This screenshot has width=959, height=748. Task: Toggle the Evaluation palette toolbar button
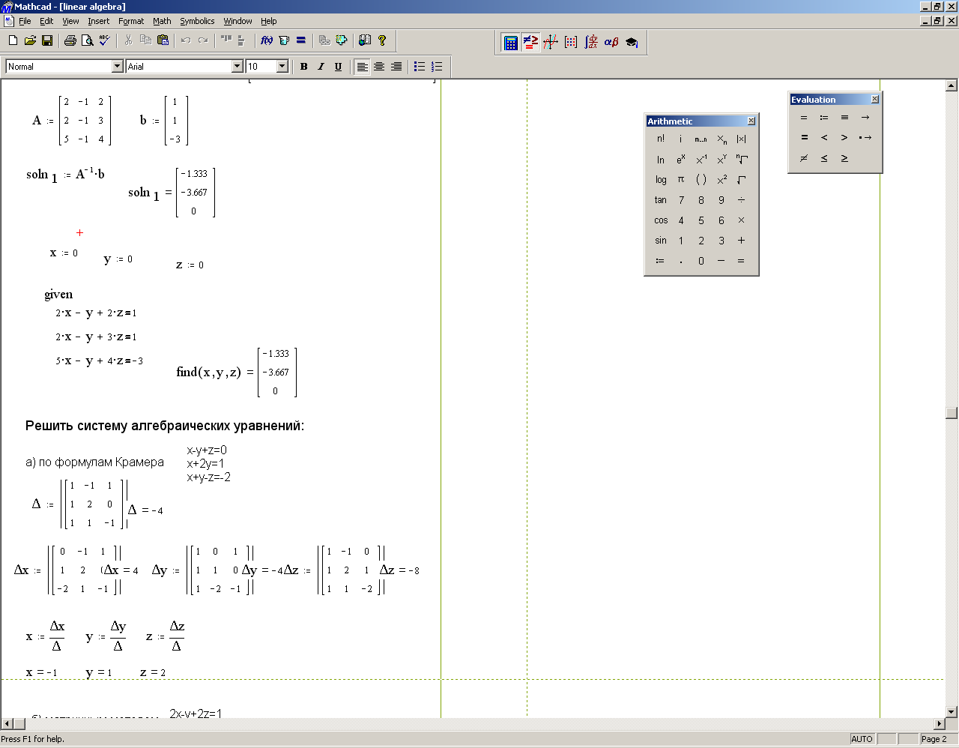point(530,42)
